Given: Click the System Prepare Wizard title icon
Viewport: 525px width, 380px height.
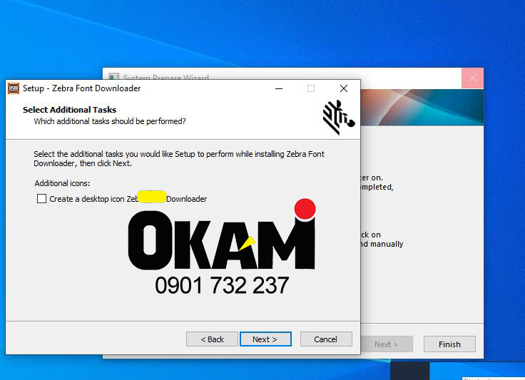Looking at the screenshot, I should (114, 77).
